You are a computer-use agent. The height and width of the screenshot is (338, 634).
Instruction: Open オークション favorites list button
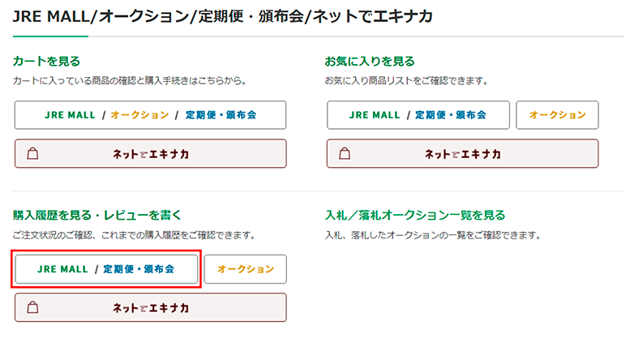(x=557, y=115)
